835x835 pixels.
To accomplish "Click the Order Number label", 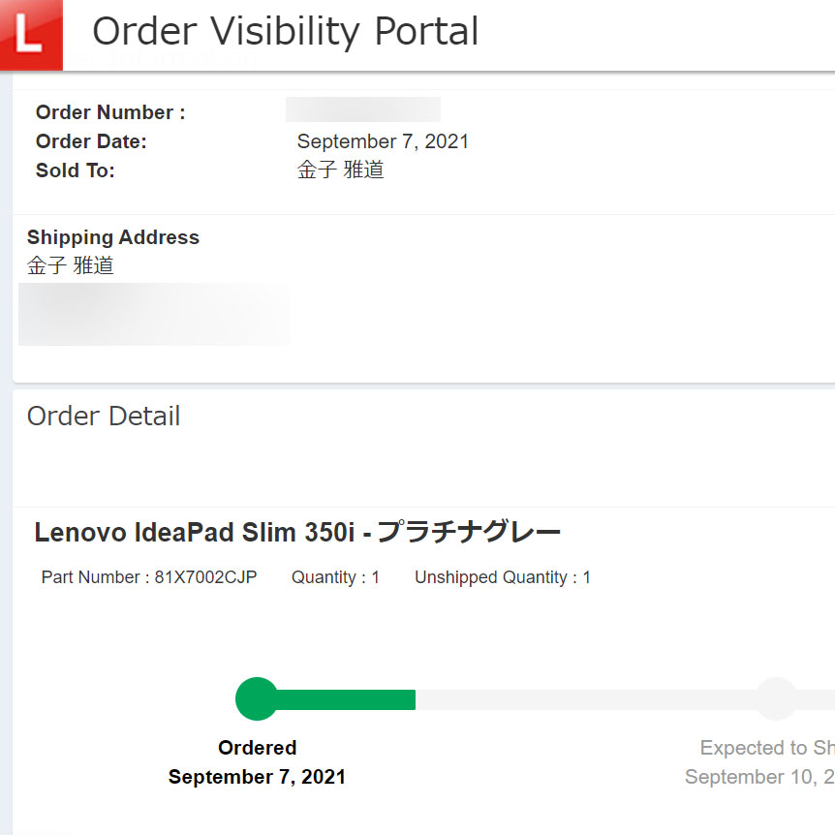I will click(x=110, y=112).
